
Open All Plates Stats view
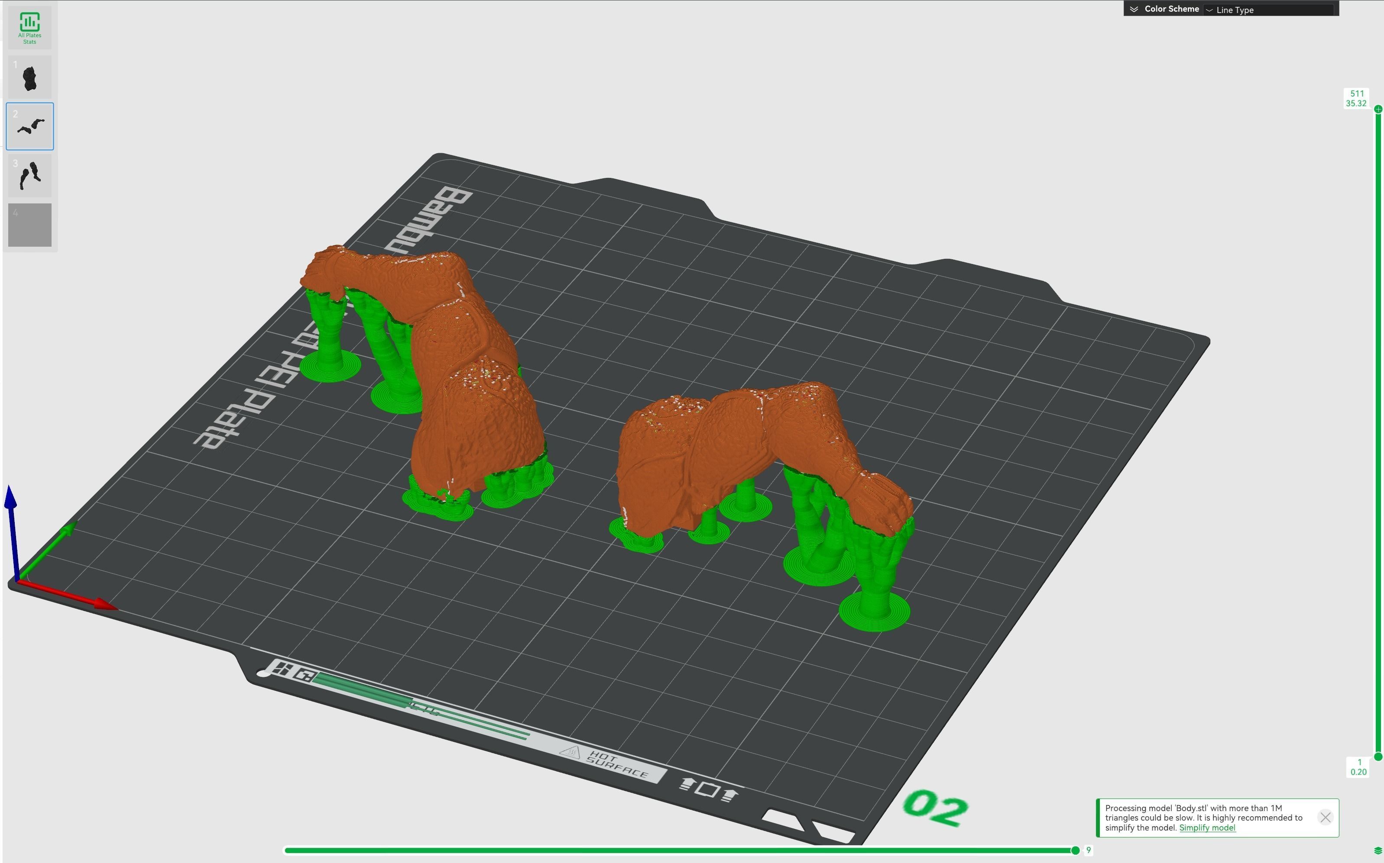pos(30,27)
